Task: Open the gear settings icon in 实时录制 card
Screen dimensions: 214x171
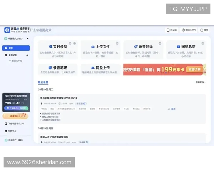Action: 75,43
